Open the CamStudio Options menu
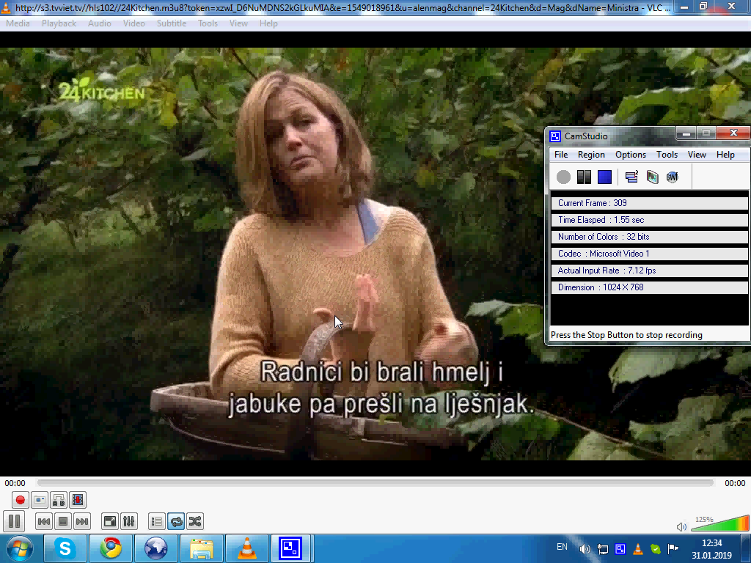The height and width of the screenshot is (563, 751). tap(631, 155)
